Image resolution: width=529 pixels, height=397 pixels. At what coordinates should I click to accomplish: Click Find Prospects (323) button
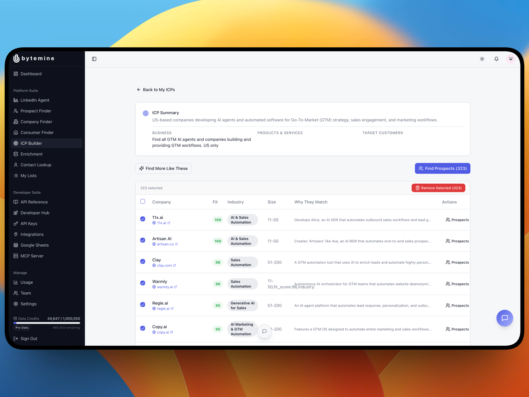(x=442, y=168)
